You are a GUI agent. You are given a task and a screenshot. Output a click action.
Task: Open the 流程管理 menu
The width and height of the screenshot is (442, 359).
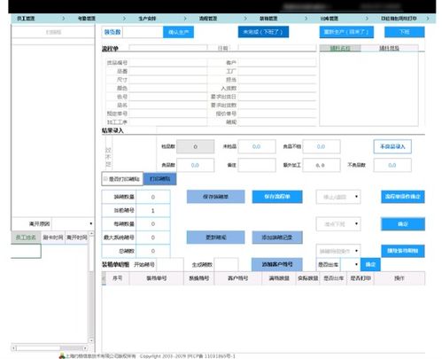coord(208,19)
